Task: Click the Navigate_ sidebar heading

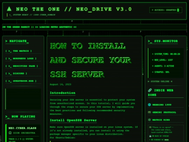Action: pos(17,41)
